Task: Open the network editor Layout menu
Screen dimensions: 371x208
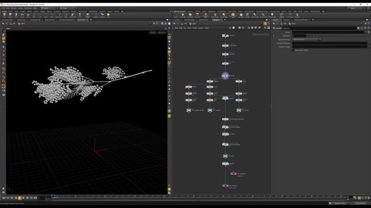Action: pyautogui.click(x=201, y=28)
